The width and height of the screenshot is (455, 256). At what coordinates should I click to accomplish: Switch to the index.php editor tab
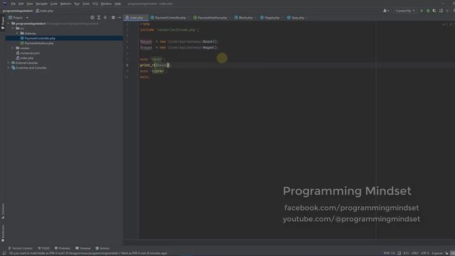coord(136,18)
